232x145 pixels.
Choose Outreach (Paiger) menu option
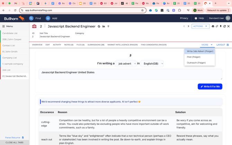[x=196, y=63]
